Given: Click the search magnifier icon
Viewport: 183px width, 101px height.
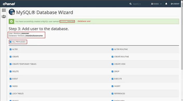Looking at the screenshot, I should [130, 4].
